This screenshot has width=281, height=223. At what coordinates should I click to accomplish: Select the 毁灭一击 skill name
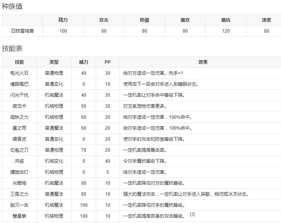(19, 205)
